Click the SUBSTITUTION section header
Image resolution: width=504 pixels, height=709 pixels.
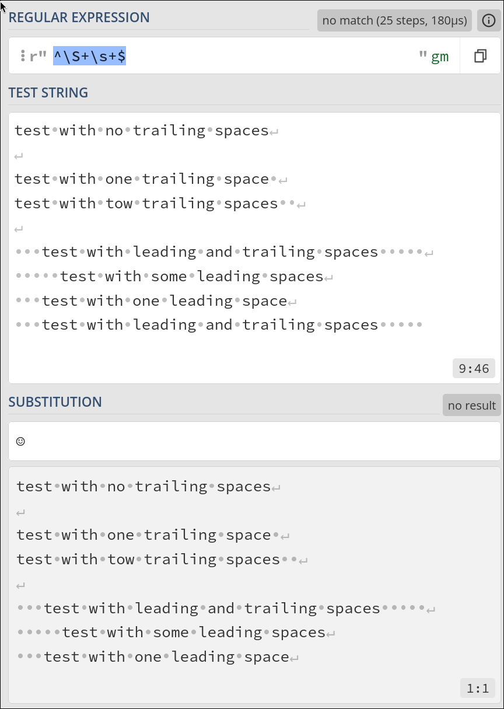[x=55, y=402]
